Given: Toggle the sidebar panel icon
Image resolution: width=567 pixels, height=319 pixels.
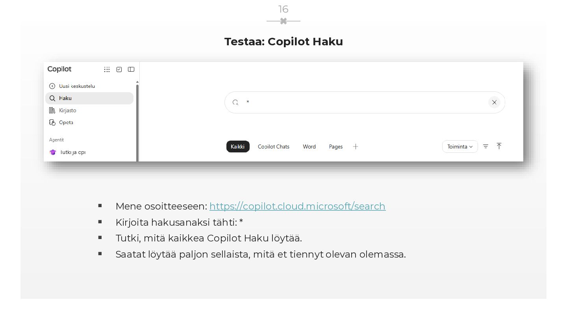Looking at the screenshot, I should (131, 69).
